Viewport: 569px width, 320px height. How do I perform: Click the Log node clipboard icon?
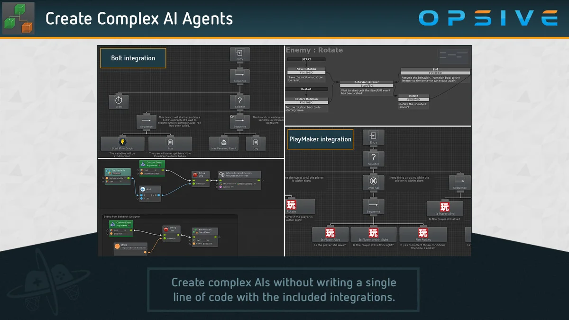pyautogui.click(x=170, y=142)
